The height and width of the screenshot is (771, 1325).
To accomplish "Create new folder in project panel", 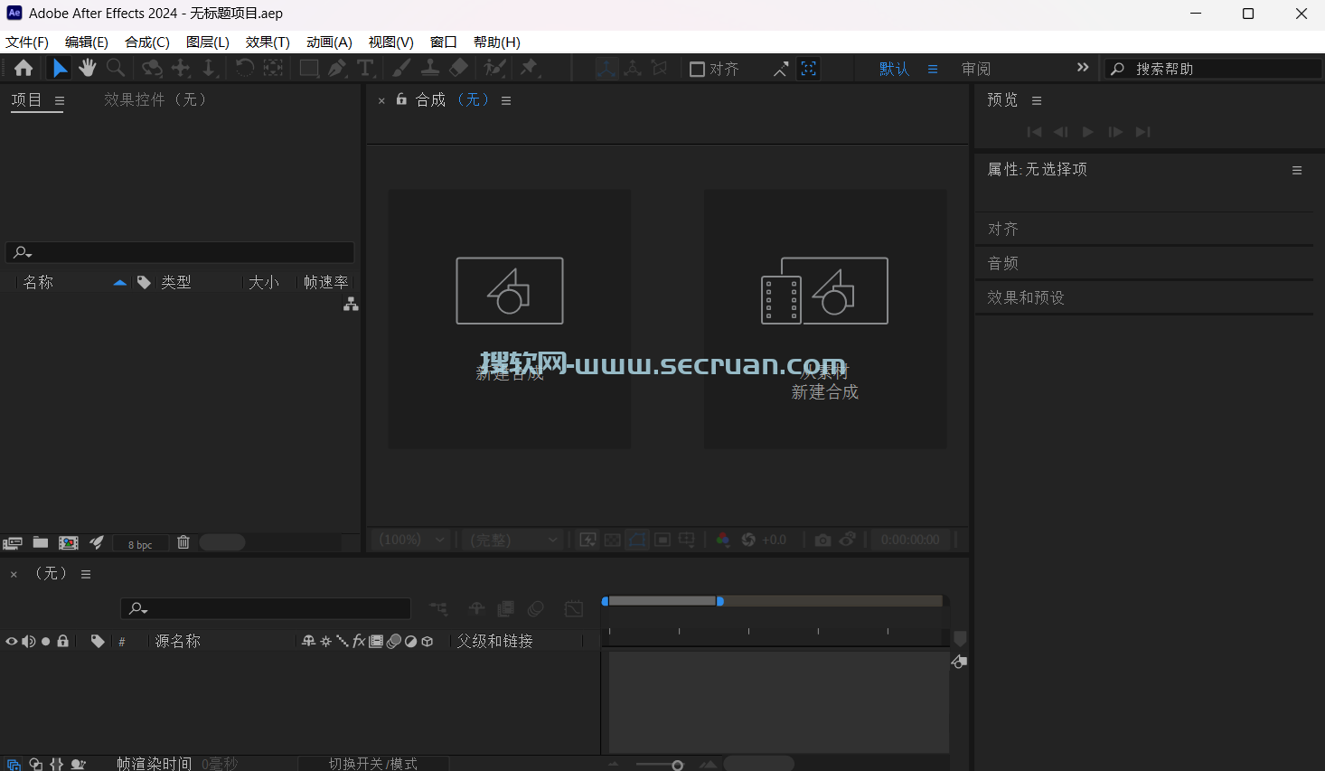I will point(41,542).
